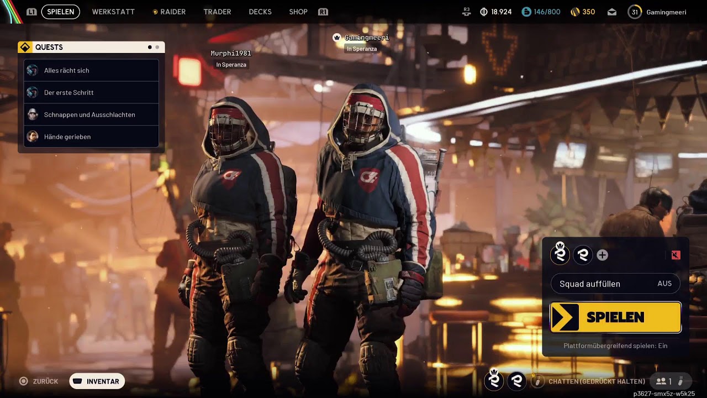Start the match with yellow SPIELEN button
Viewport: 707px width, 398px height.
[x=615, y=317]
